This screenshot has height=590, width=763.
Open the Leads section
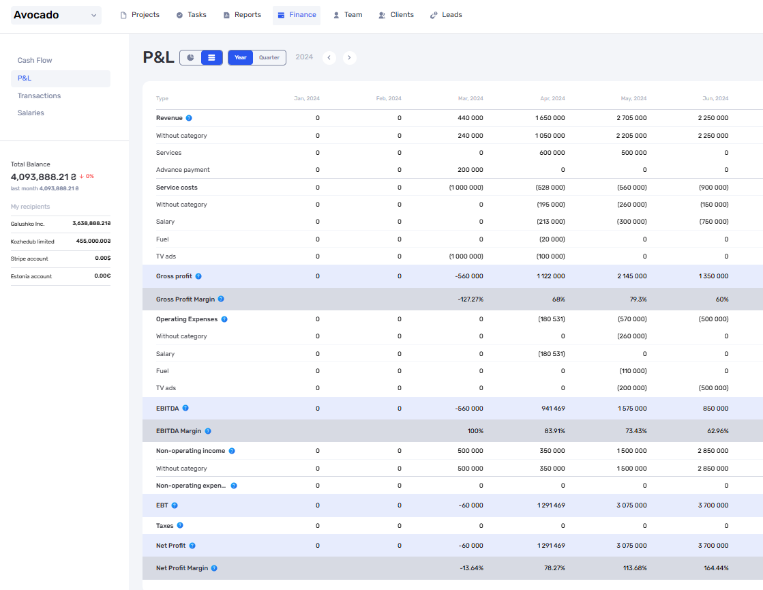coord(446,15)
